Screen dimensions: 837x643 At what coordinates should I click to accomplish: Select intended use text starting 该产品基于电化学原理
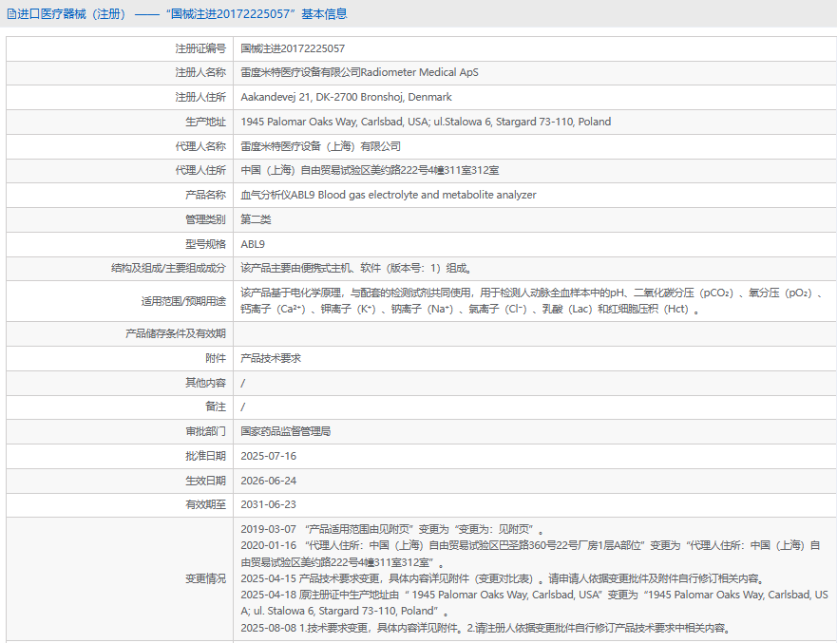pyautogui.click(x=532, y=301)
